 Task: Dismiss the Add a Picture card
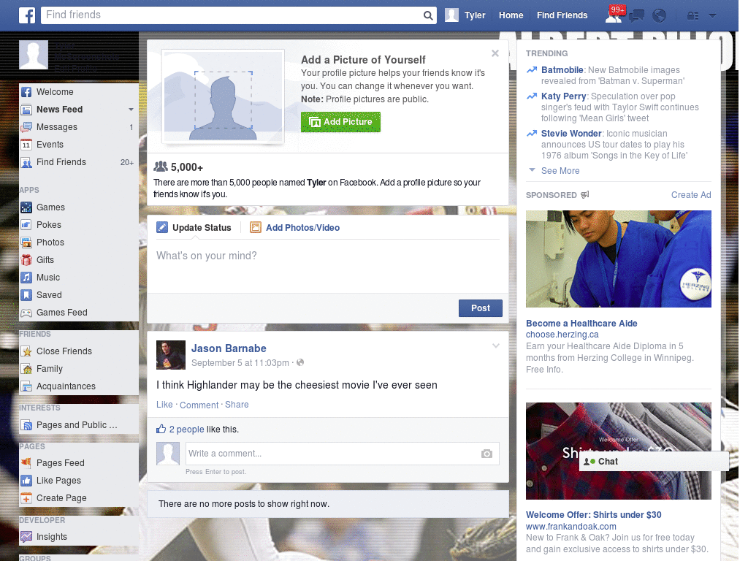(495, 53)
